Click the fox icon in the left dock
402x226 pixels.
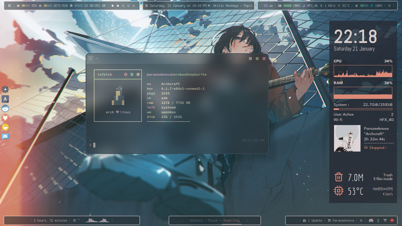pos(5,118)
